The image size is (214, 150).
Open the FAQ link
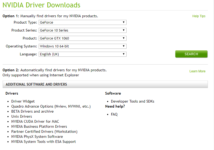pyautogui.click(x=114, y=114)
